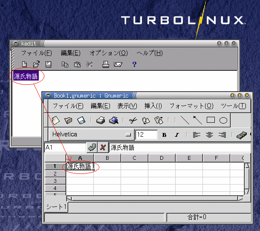This screenshot has height=231, width=260.
Task: Click column B header
Action: coord(107,158)
